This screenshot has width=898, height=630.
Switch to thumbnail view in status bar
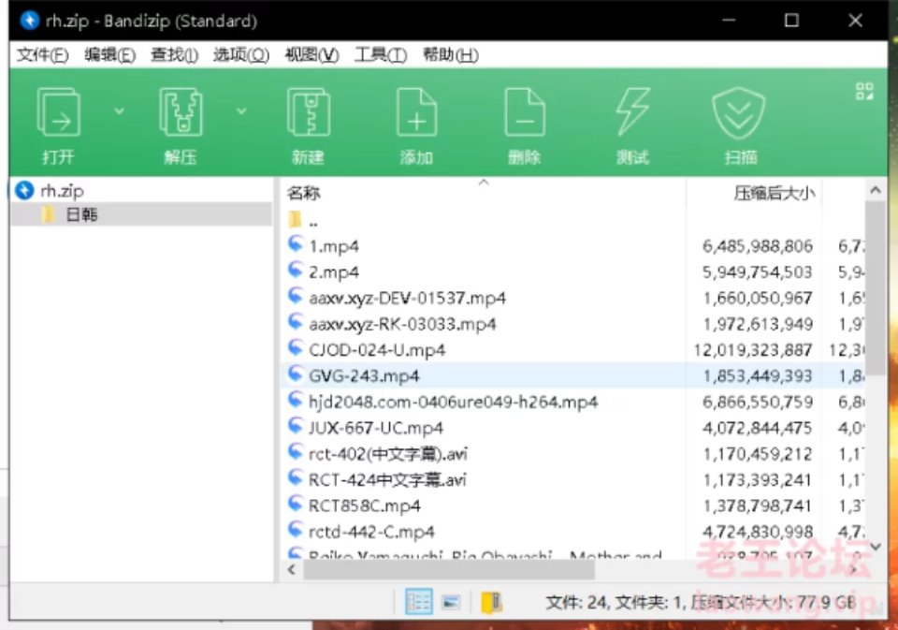(451, 602)
